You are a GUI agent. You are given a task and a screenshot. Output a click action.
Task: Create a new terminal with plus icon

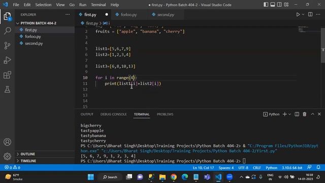pos(284,114)
